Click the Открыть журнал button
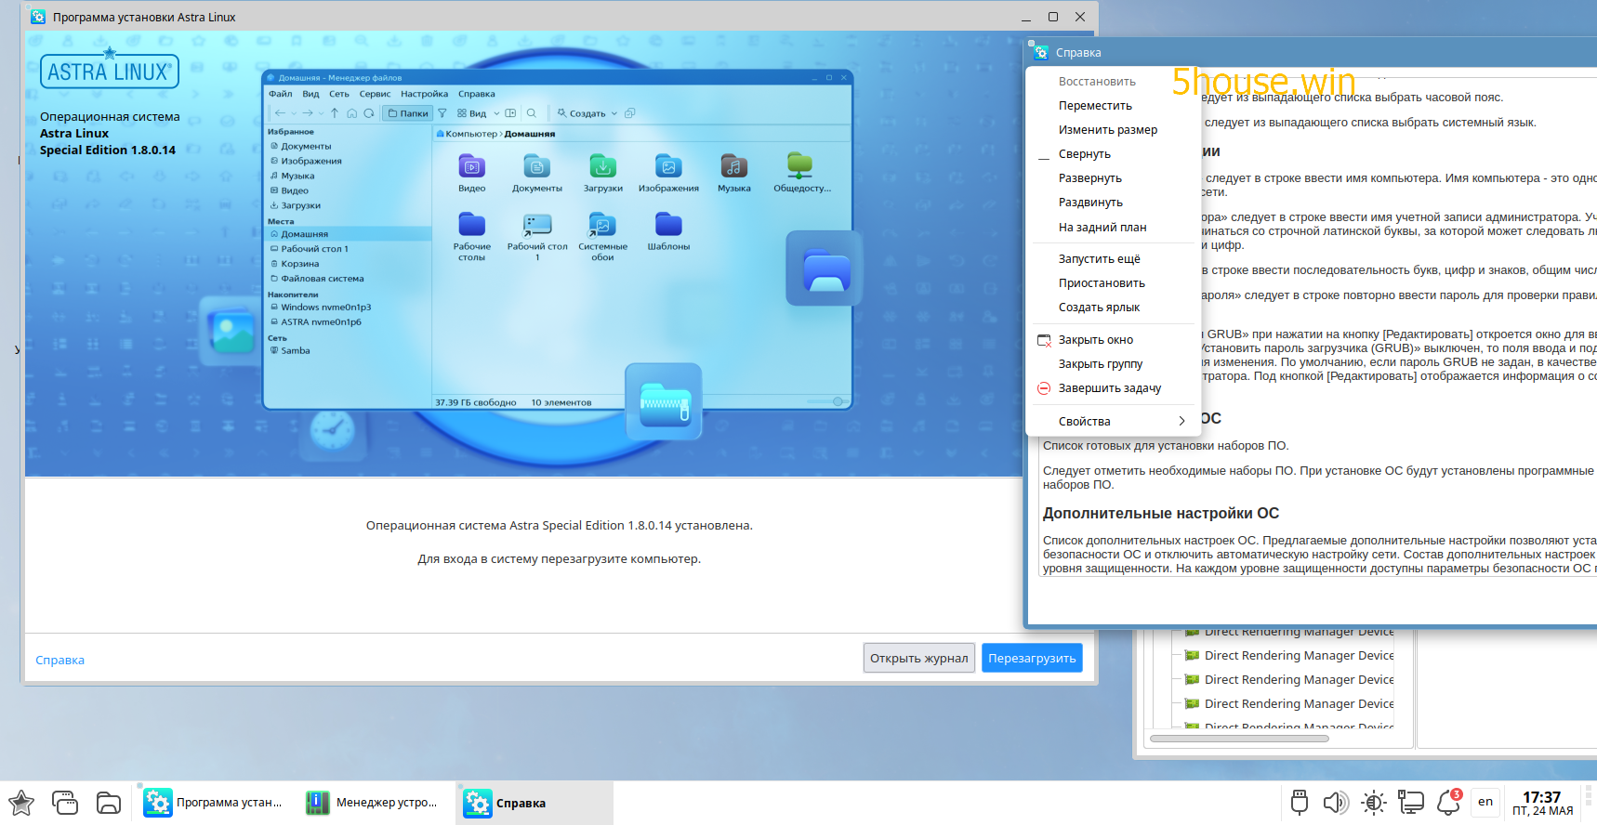Screen dimensions: 1597x825 coord(918,658)
